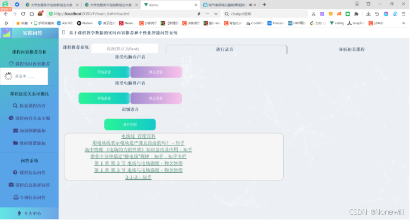The height and width of the screenshot is (220, 410).
Task: Click the 进行识别 recognize button
Action: tap(130, 124)
